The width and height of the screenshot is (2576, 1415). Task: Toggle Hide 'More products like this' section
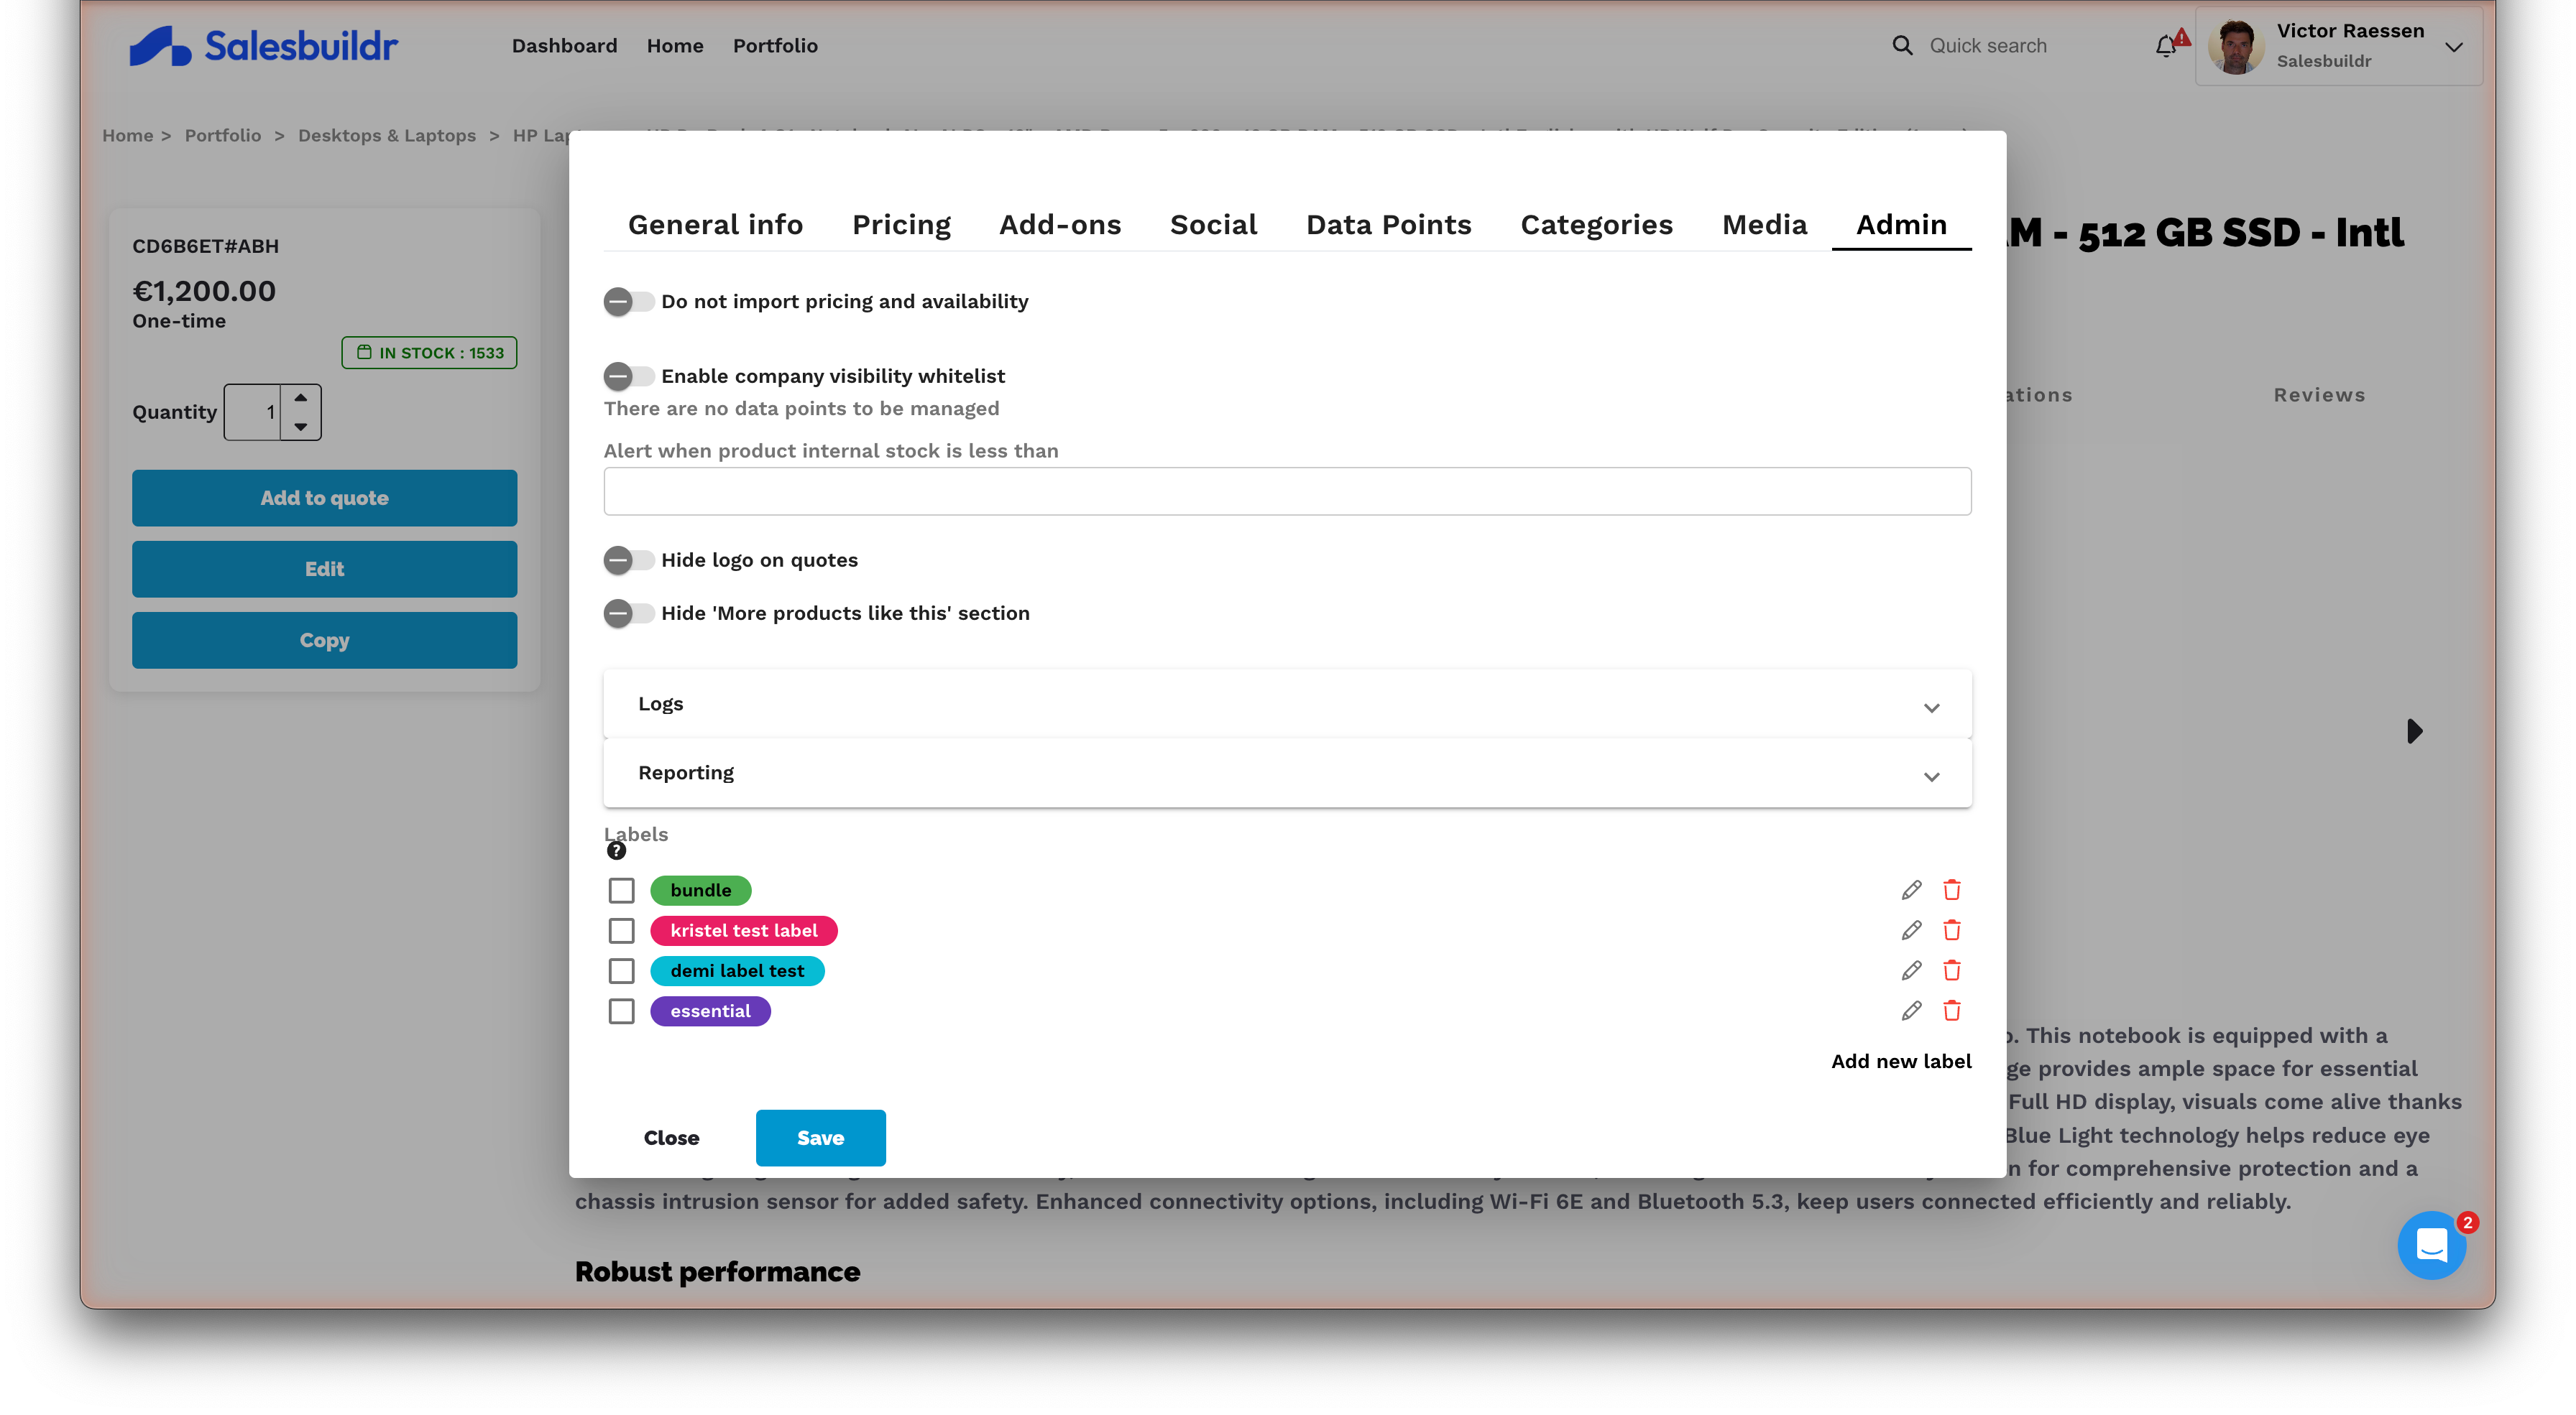(628, 613)
